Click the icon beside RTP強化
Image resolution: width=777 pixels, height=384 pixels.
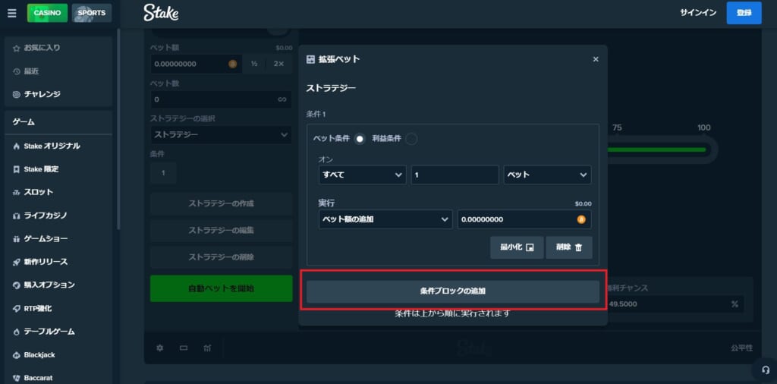click(x=17, y=308)
